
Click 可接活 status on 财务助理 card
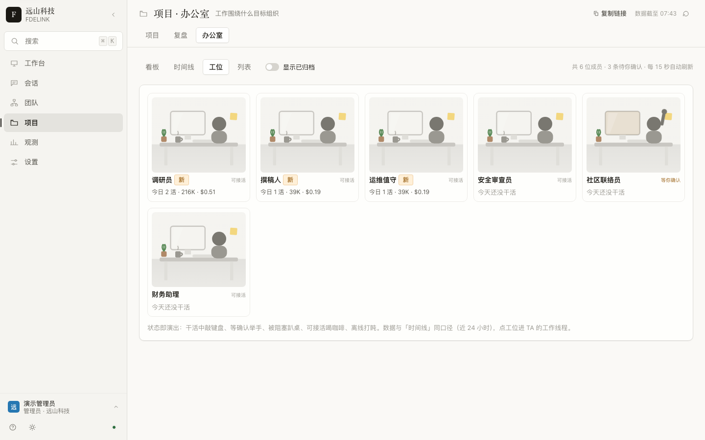[x=238, y=295]
